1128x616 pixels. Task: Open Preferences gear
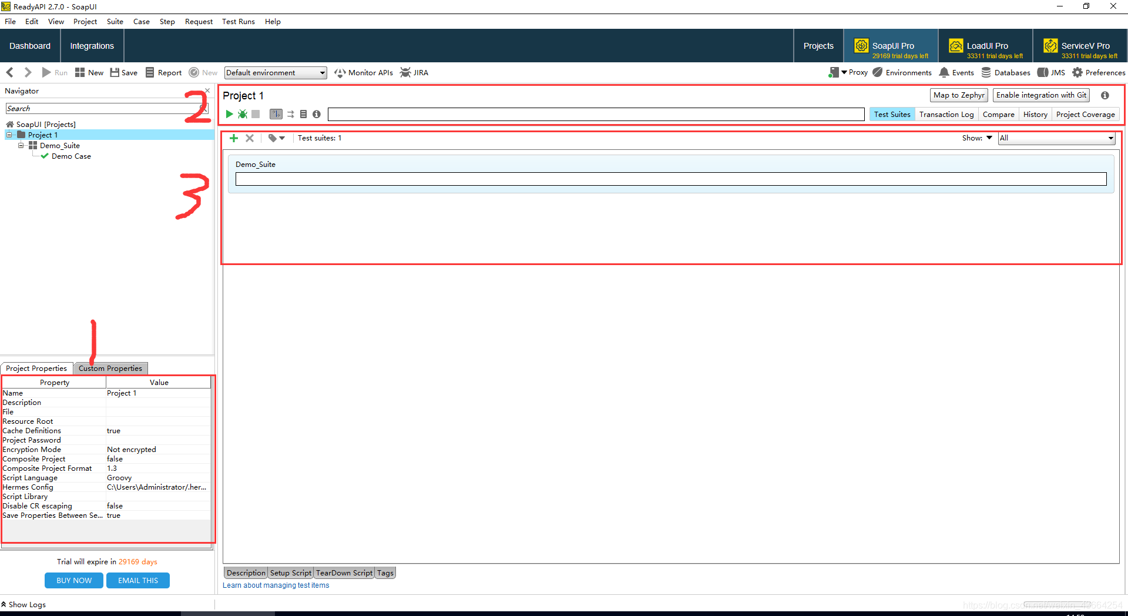click(1099, 72)
